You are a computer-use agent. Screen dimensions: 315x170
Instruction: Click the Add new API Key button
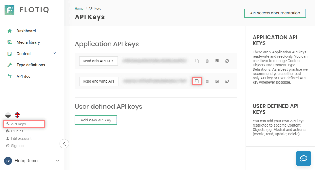96,120
